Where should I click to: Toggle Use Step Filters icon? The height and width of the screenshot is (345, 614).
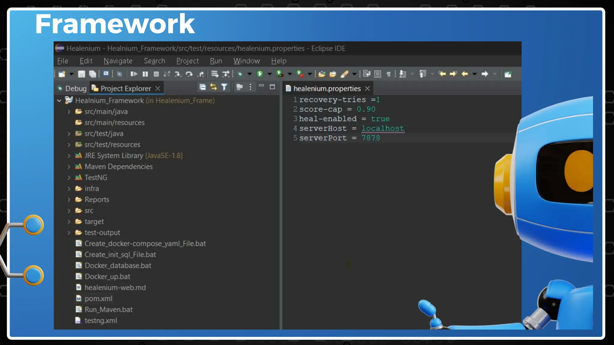(x=226, y=74)
